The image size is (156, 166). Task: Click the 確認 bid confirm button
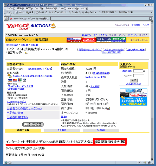[x=134, y=80]
